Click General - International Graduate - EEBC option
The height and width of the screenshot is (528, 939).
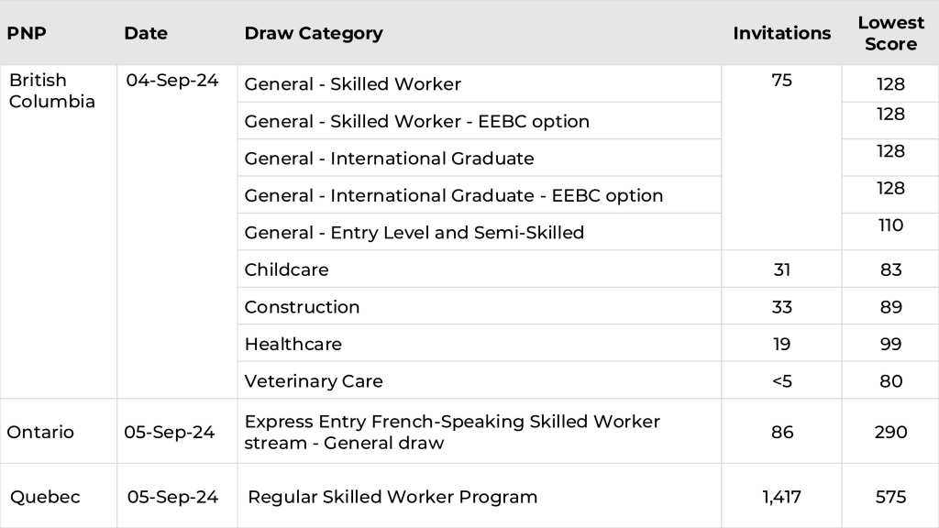[x=453, y=195]
